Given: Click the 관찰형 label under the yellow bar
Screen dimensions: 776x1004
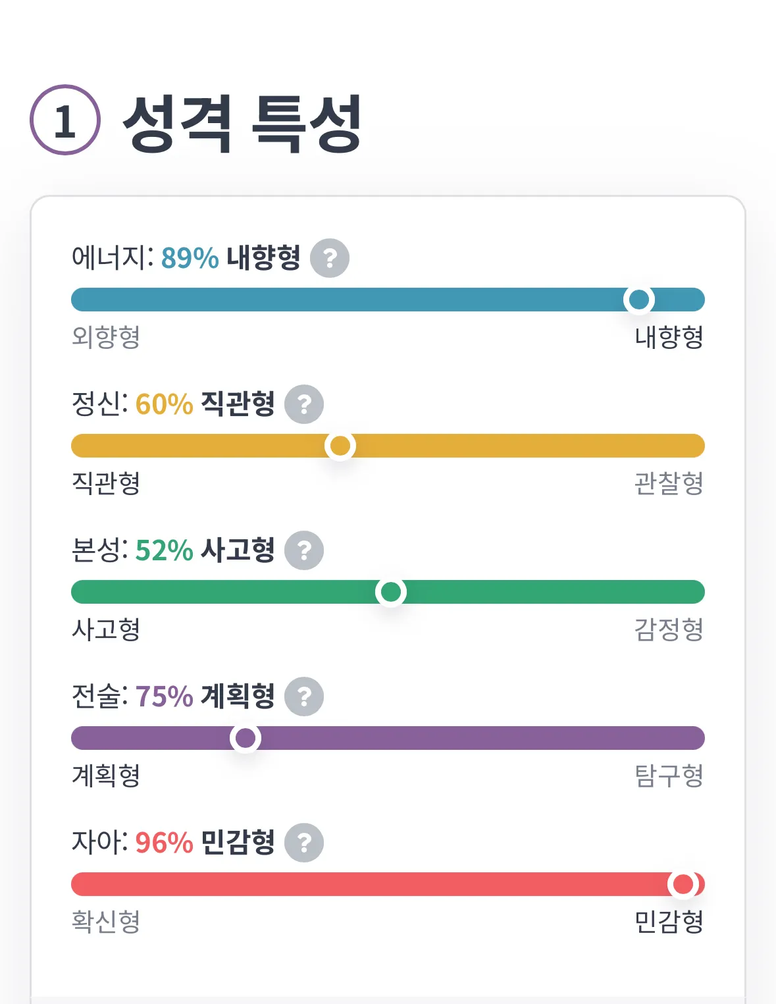Looking at the screenshot, I should tap(669, 483).
